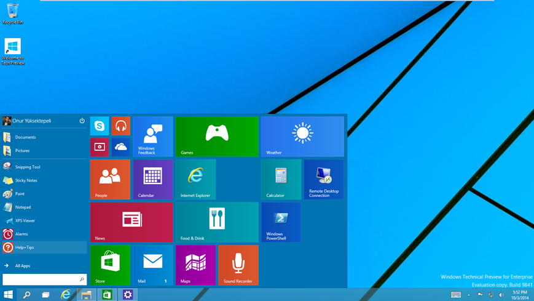Open Documents from the Start menu list
Viewport: 534px width, 301px height.
44,137
